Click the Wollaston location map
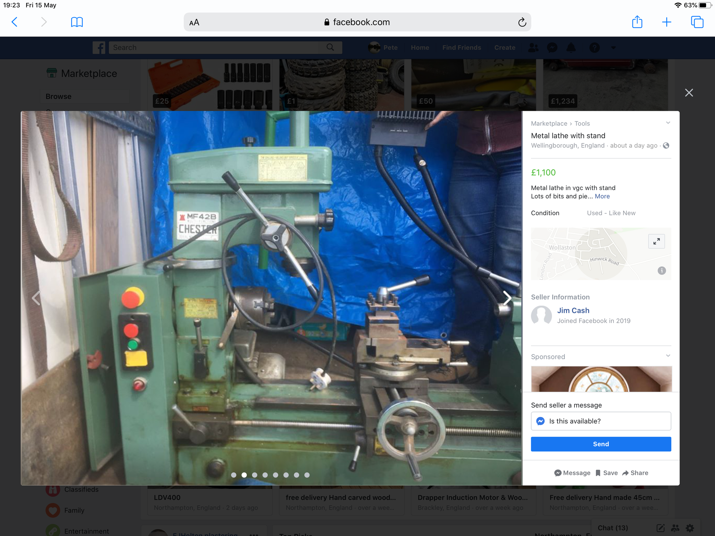The height and width of the screenshot is (536, 715). (x=601, y=254)
